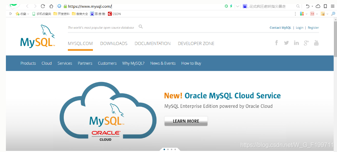
Task: Expand the address bar history dropdown
Action: 237,6
